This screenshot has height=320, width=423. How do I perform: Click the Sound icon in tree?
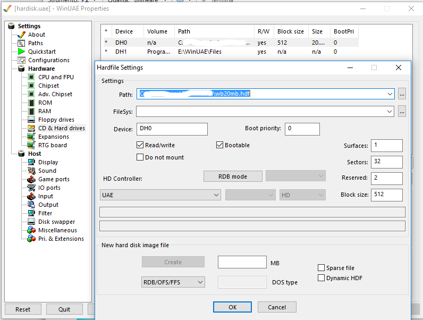click(31, 171)
